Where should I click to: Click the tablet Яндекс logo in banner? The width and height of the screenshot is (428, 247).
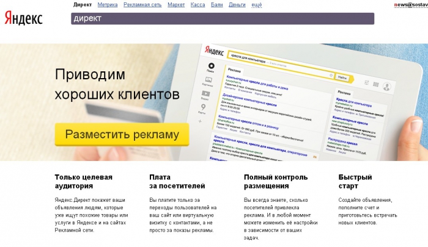click(x=214, y=51)
